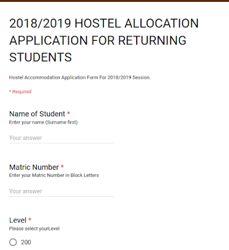
Task: Click the Level question label
Action: click(x=17, y=220)
